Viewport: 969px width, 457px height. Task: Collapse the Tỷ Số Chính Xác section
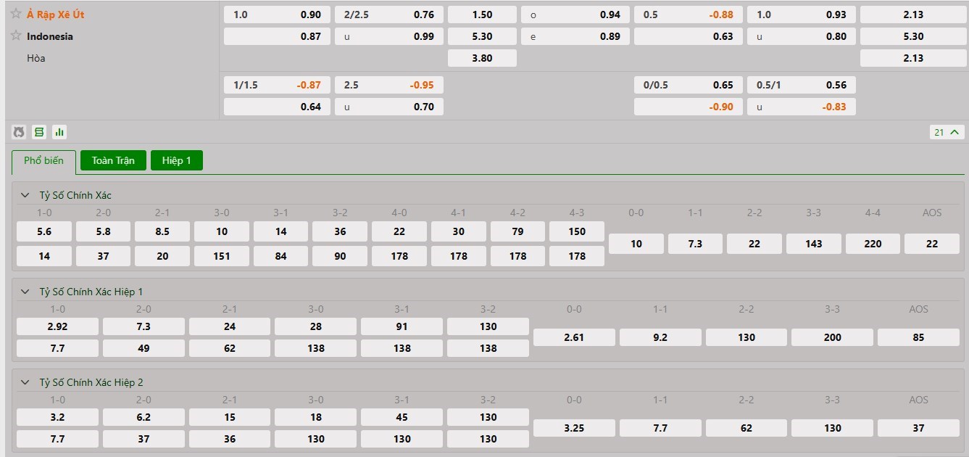(x=25, y=195)
